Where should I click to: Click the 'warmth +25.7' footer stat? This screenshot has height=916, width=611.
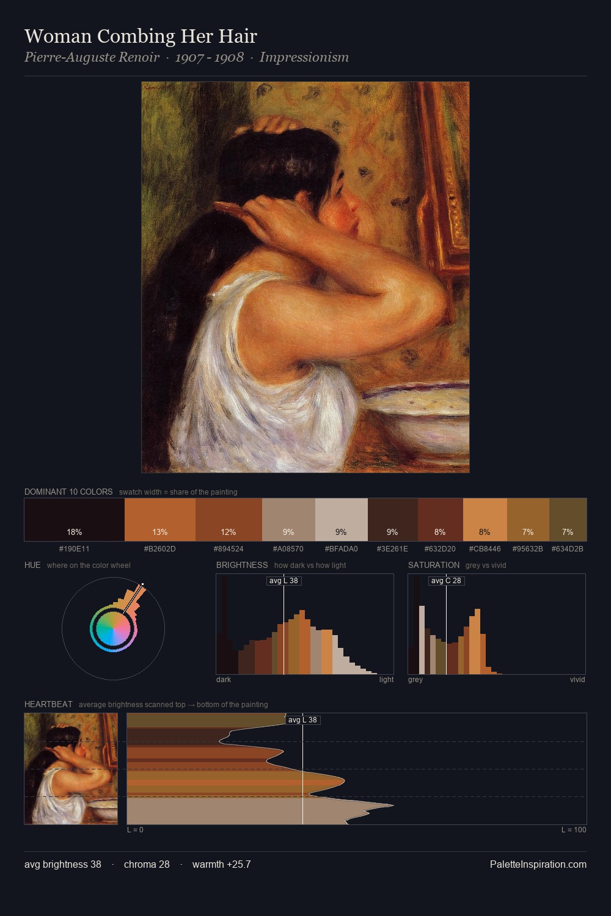pyautogui.click(x=222, y=864)
